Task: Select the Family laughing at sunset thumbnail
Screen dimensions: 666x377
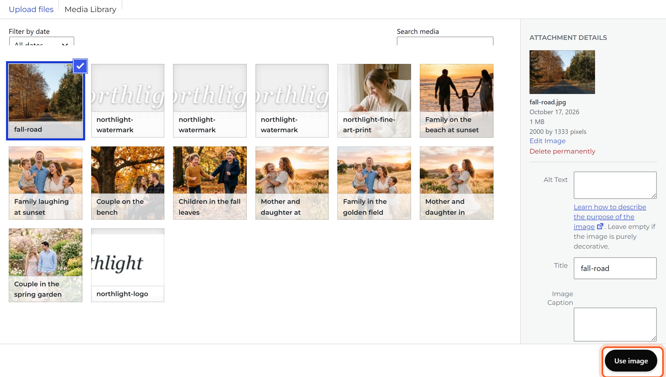Action: coord(46,183)
